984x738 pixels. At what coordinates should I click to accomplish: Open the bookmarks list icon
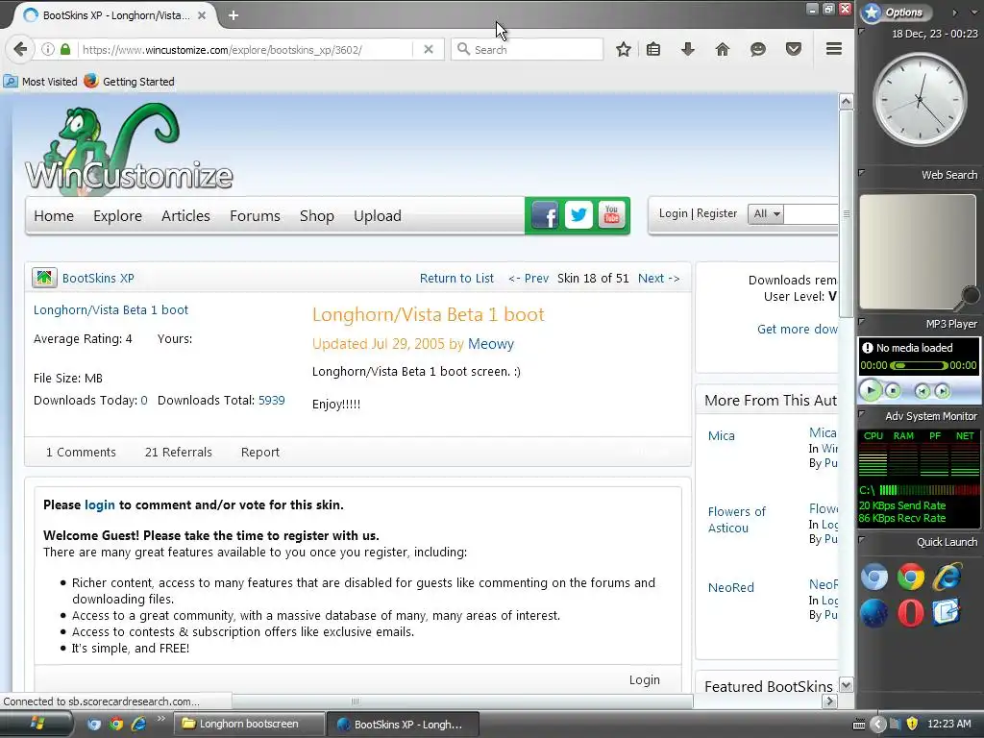[653, 49]
